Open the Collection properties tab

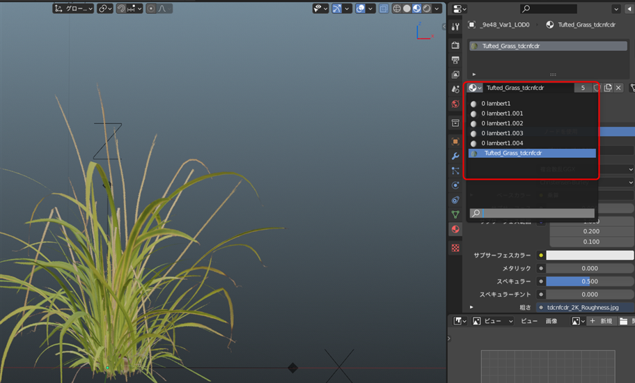coord(455,123)
